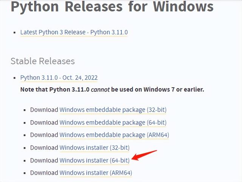Click "Download" text before embeddable package (ARM64)

tap(44, 135)
